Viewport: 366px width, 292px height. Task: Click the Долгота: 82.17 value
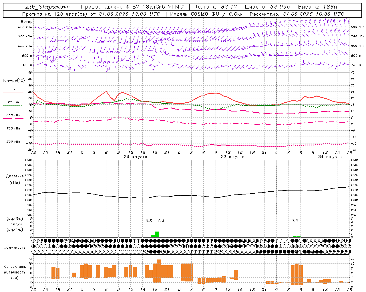tap(216, 7)
